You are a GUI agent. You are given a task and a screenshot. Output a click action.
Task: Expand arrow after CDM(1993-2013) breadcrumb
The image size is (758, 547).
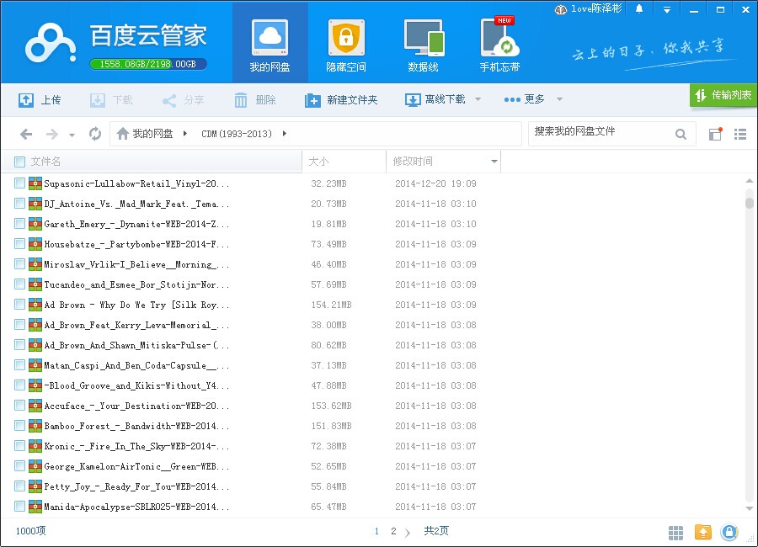pos(285,133)
